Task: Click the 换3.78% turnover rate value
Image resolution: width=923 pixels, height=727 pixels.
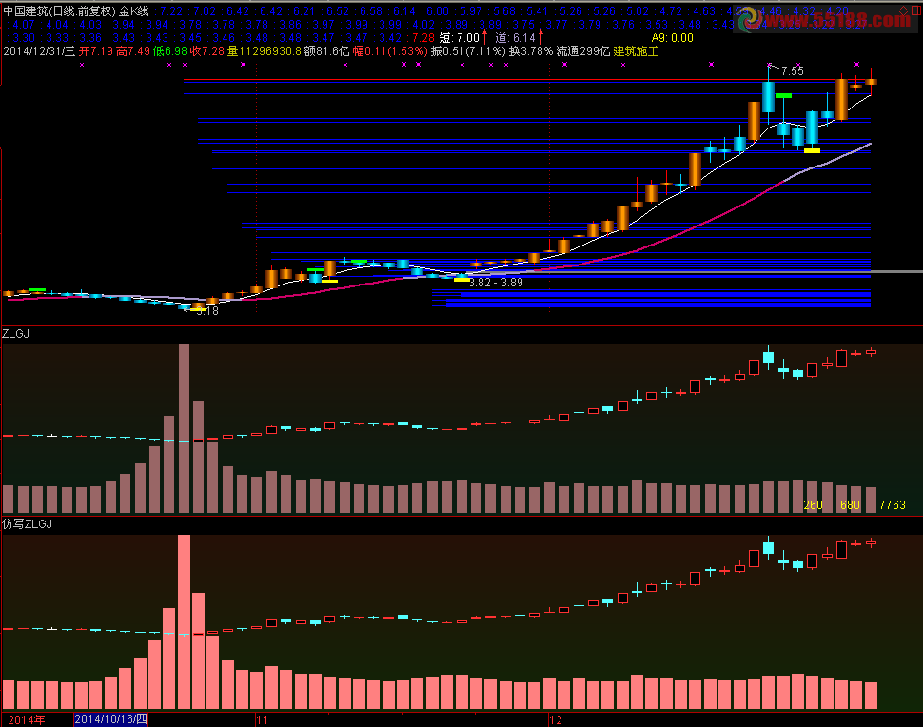Action: click(x=531, y=51)
